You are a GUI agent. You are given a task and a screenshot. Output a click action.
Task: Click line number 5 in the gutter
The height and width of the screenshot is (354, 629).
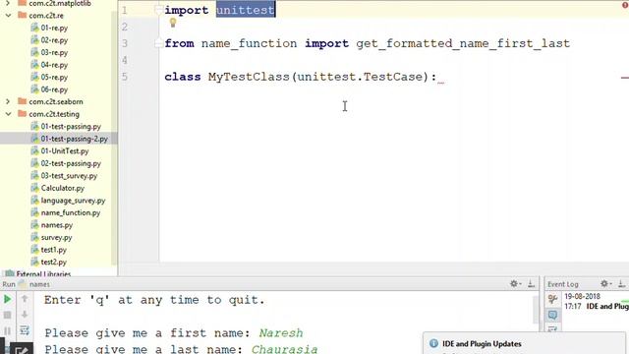(x=125, y=77)
